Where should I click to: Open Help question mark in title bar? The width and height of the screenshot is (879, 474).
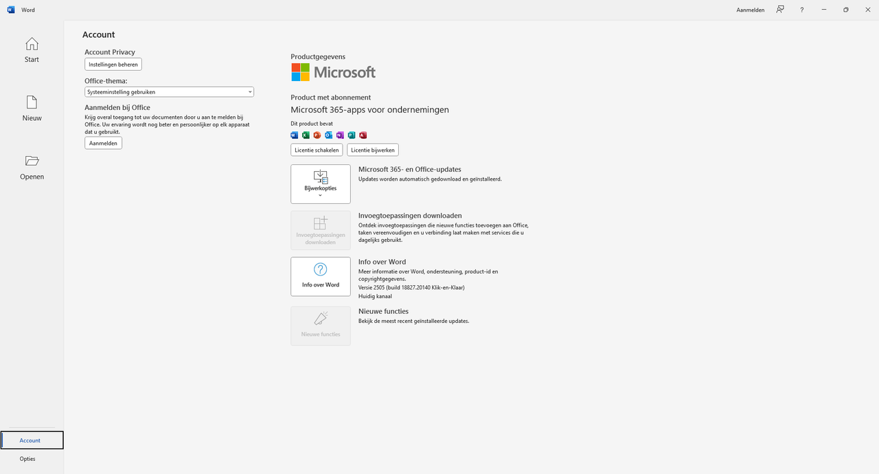[801, 10]
